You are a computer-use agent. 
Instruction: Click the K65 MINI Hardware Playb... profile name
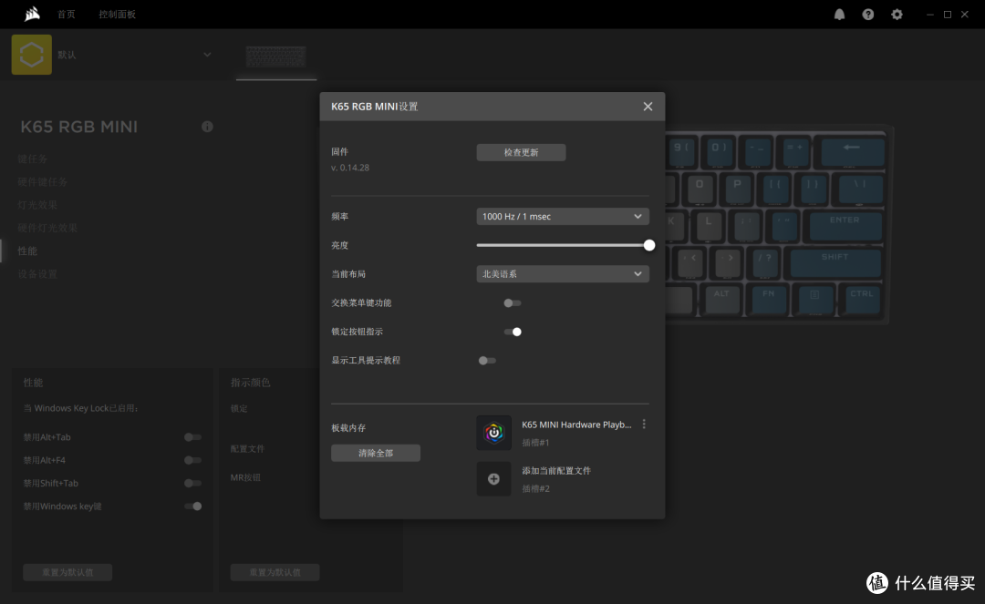pyautogui.click(x=576, y=425)
